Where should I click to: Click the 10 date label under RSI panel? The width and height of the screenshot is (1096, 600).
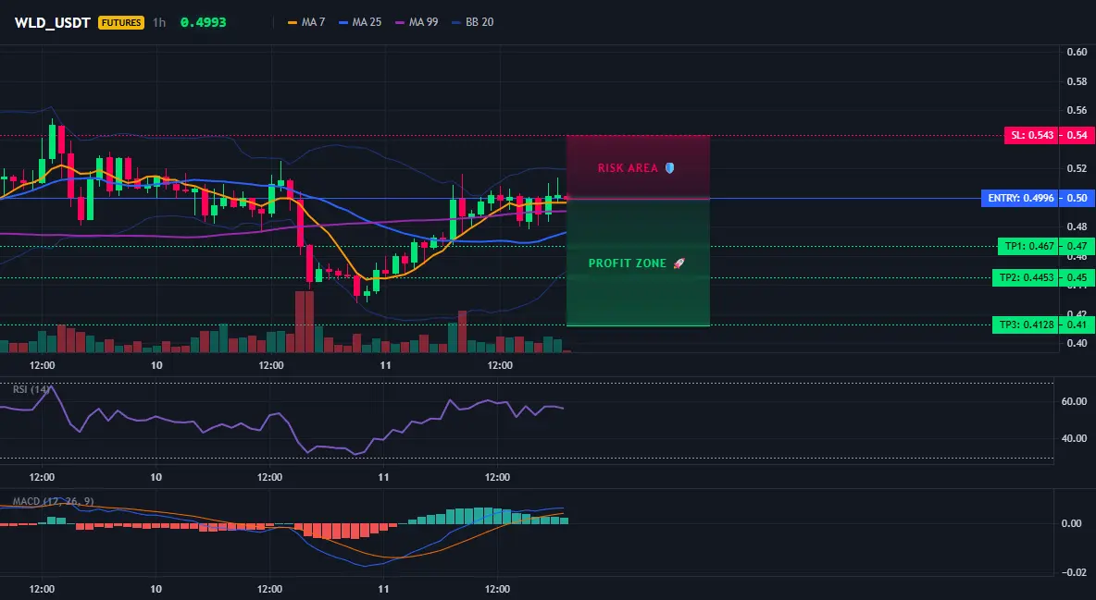(x=156, y=478)
